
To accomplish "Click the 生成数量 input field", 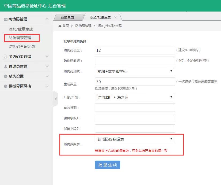I will pos(135,82).
